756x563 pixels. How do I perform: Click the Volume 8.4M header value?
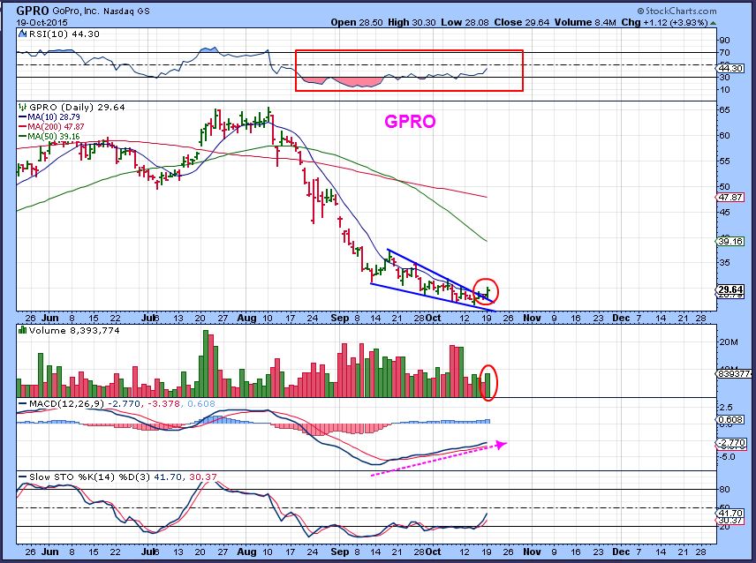[x=586, y=22]
